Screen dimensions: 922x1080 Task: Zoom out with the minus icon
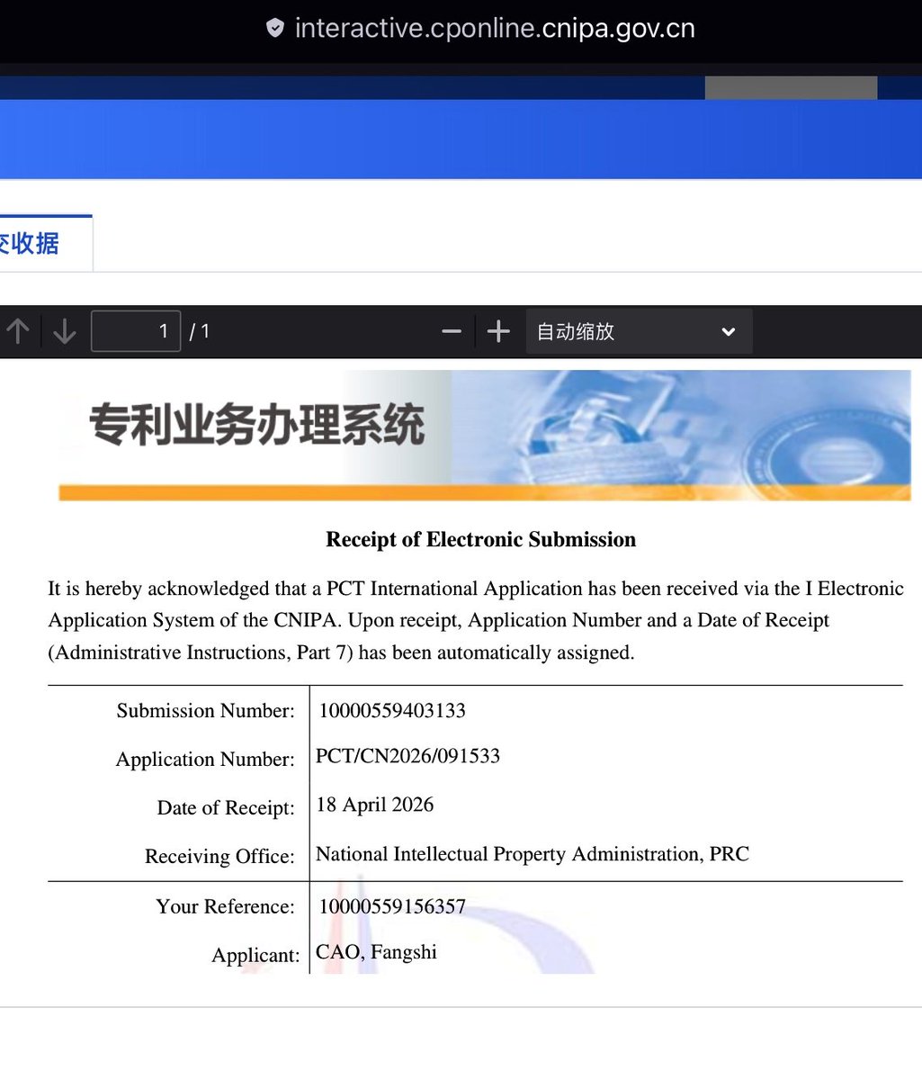tap(451, 331)
